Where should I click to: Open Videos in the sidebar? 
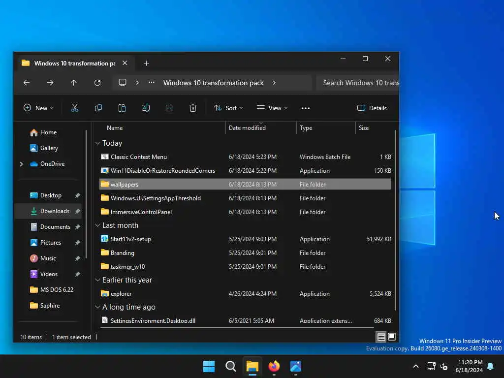(49, 274)
